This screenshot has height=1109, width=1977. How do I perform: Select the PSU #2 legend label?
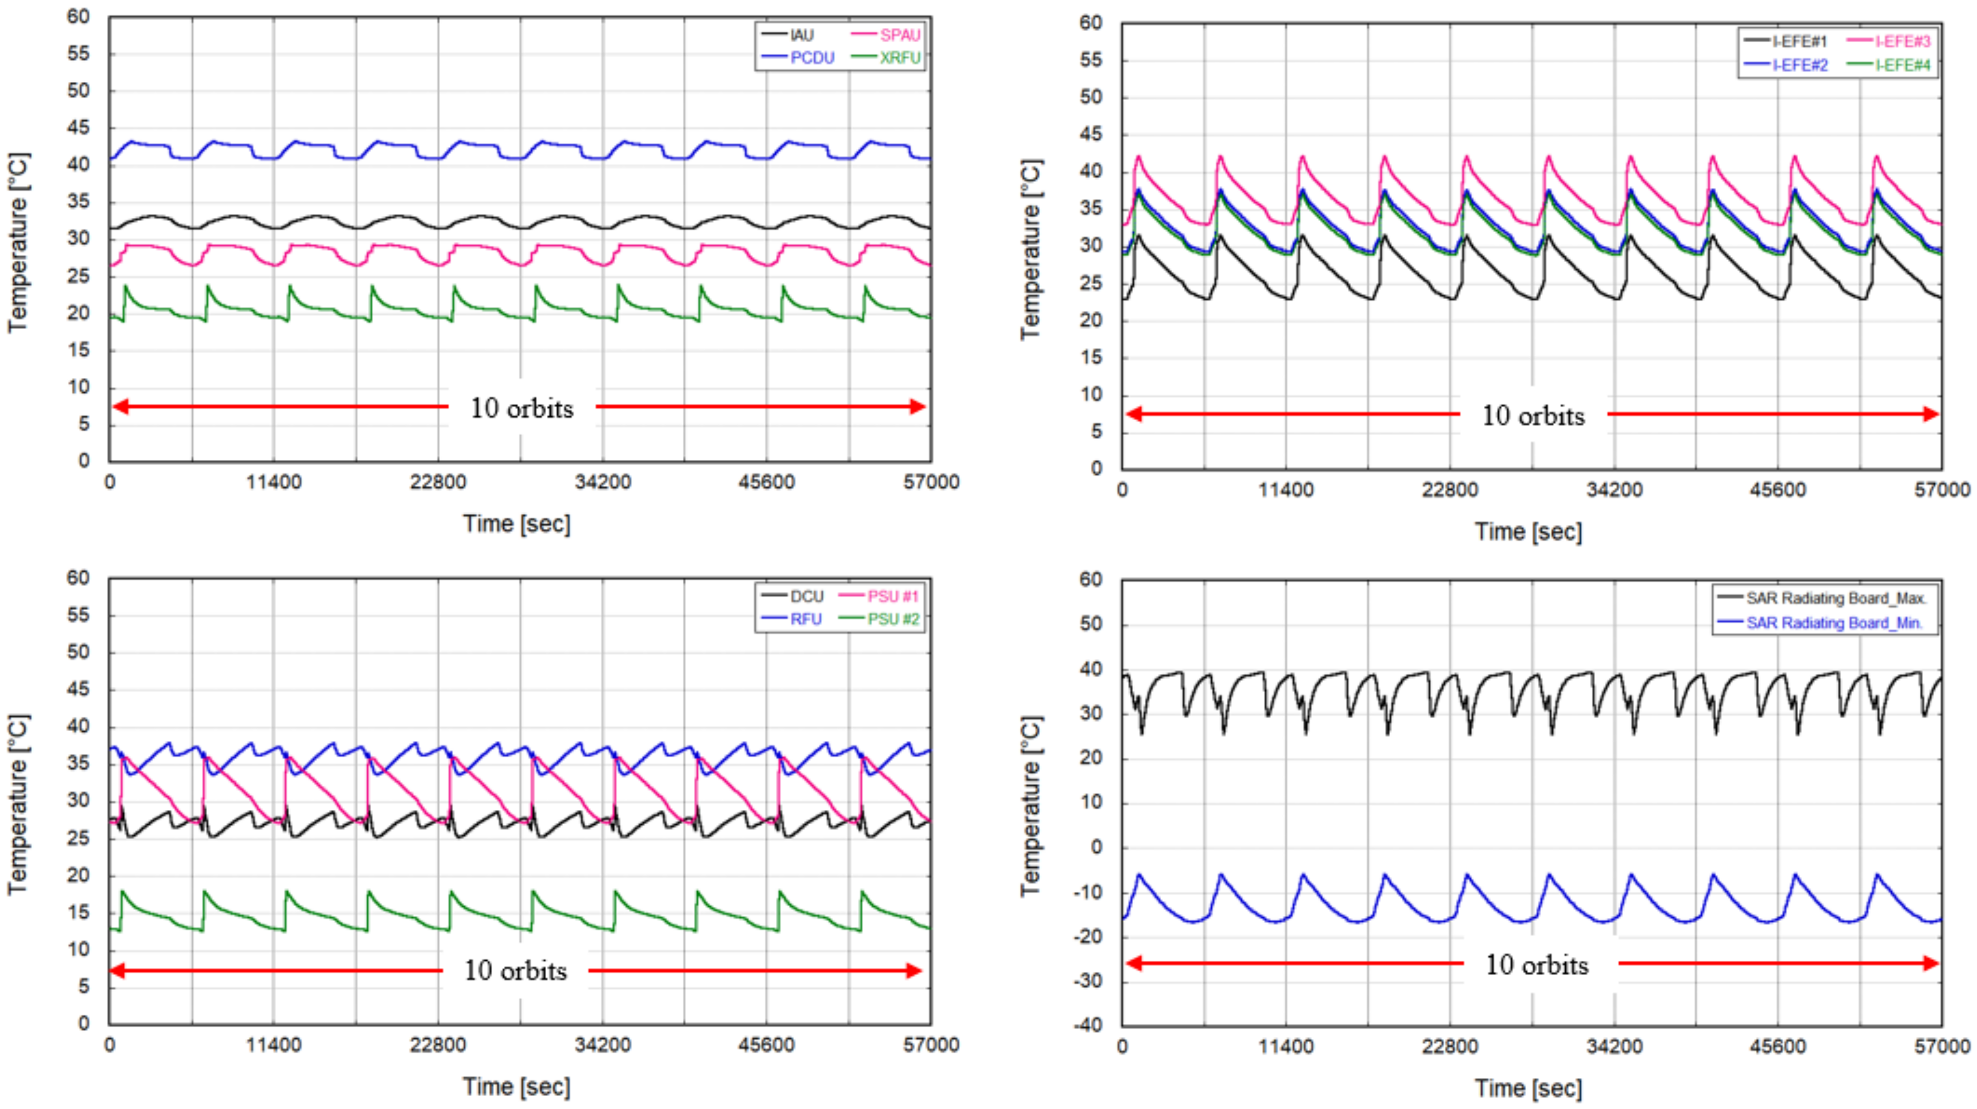click(893, 619)
